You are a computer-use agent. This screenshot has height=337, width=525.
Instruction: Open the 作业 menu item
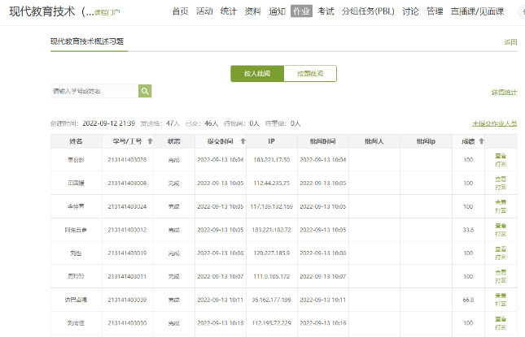[x=300, y=11]
